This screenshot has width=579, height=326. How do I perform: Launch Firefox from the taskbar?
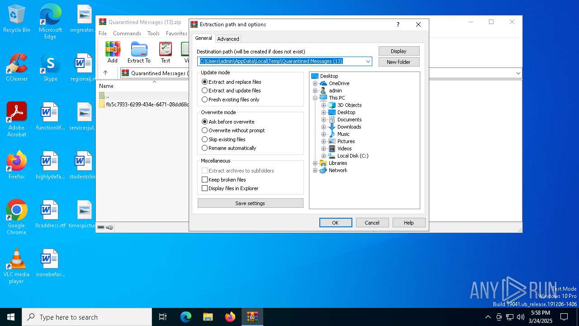[x=230, y=317]
